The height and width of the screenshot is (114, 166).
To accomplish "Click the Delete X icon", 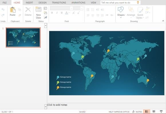I will click(x=28, y=10).
